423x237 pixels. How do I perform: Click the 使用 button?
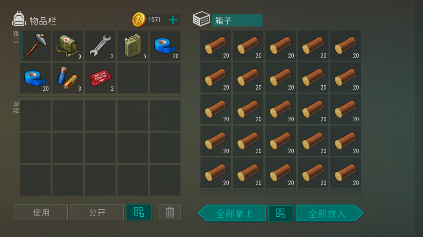click(x=41, y=212)
